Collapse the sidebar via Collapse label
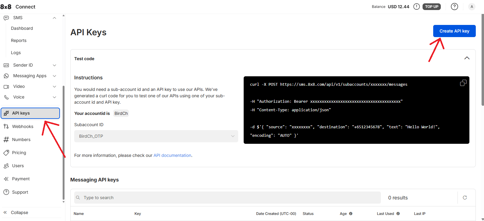This screenshot has width=484, height=221. pyautogui.click(x=19, y=212)
